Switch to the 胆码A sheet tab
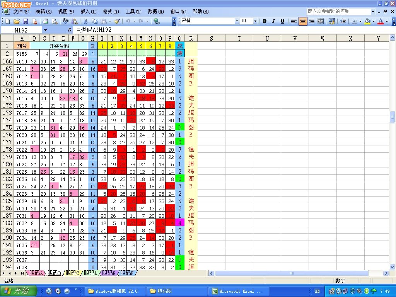 [x=36, y=273]
